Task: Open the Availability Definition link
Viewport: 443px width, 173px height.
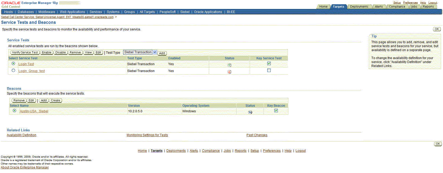Action: [21, 135]
